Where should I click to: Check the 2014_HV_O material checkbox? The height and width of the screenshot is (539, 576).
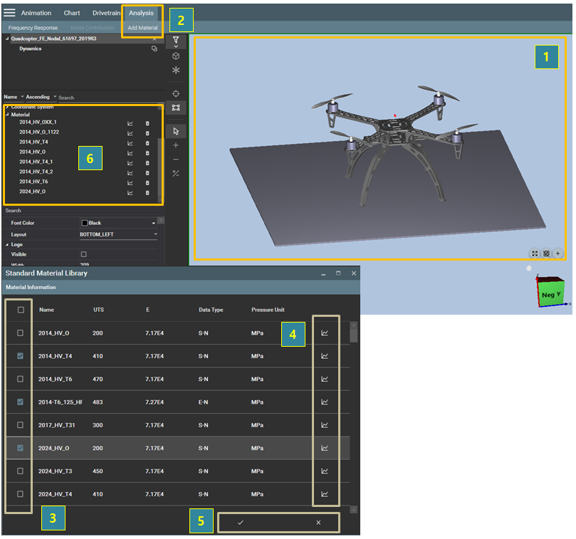21,333
